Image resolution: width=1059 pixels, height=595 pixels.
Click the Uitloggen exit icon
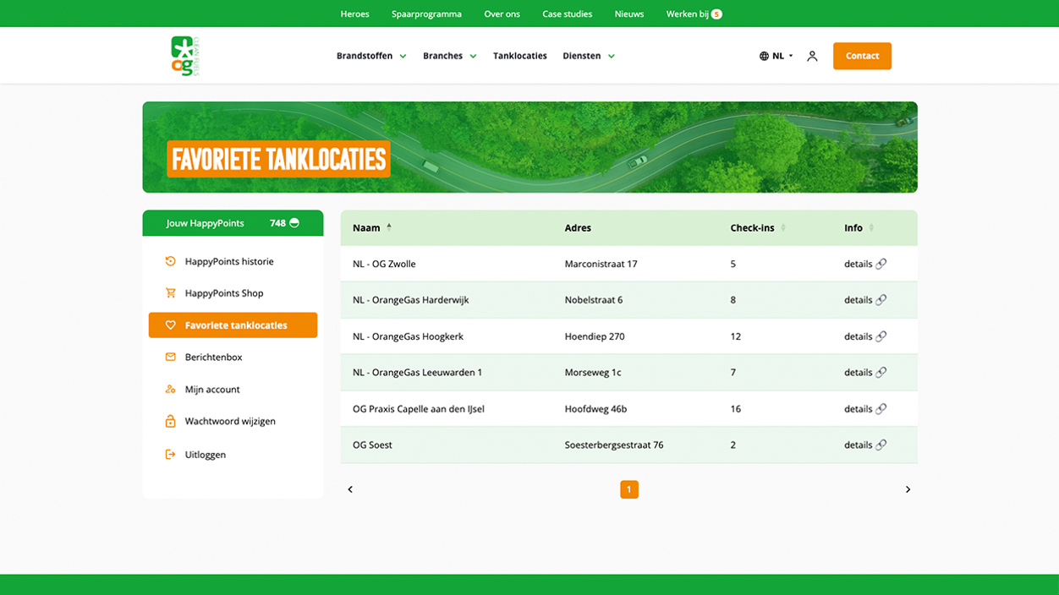170,455
